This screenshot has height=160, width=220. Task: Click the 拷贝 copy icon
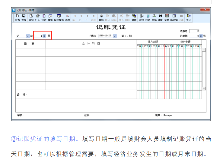click(107, 18)
